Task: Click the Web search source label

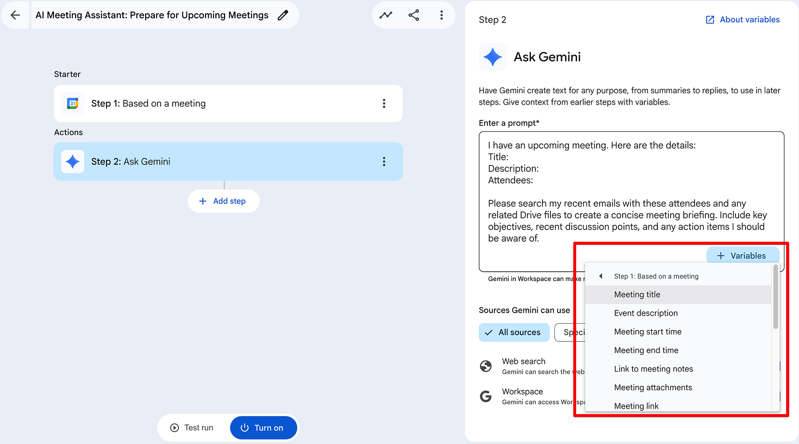Action: point(524,361)
